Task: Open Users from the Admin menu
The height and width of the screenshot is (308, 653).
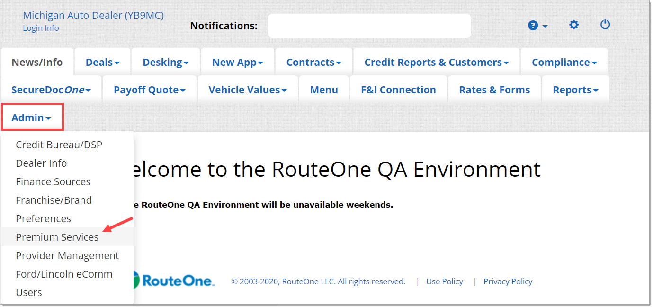Action: coord(67,292)
